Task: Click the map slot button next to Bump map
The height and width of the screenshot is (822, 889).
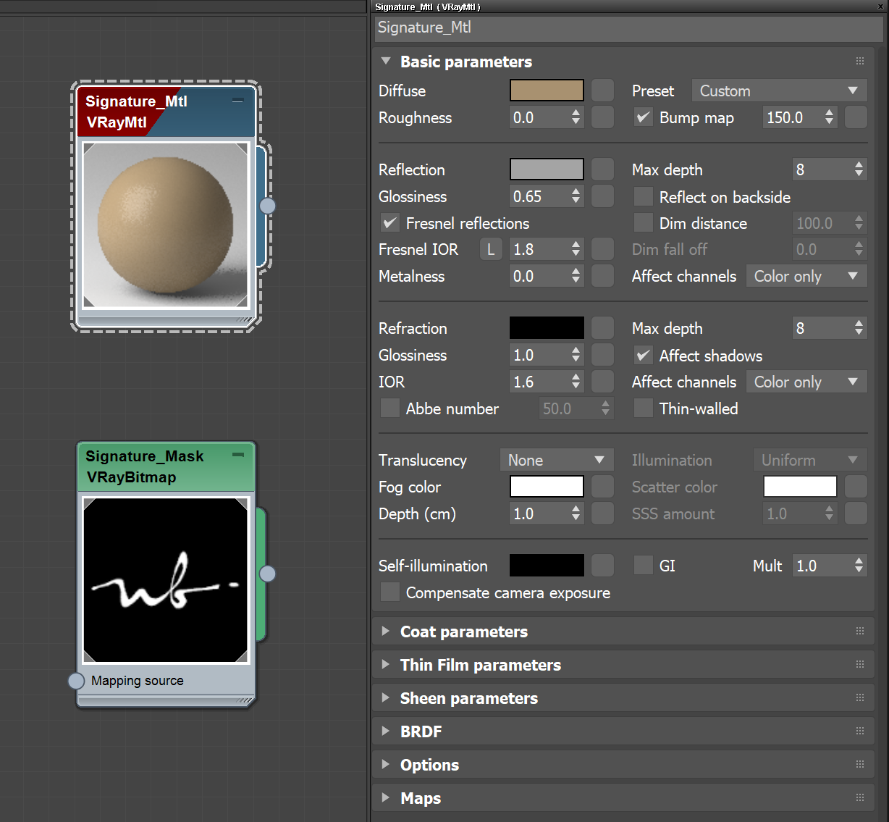Action: click(856, 117)
